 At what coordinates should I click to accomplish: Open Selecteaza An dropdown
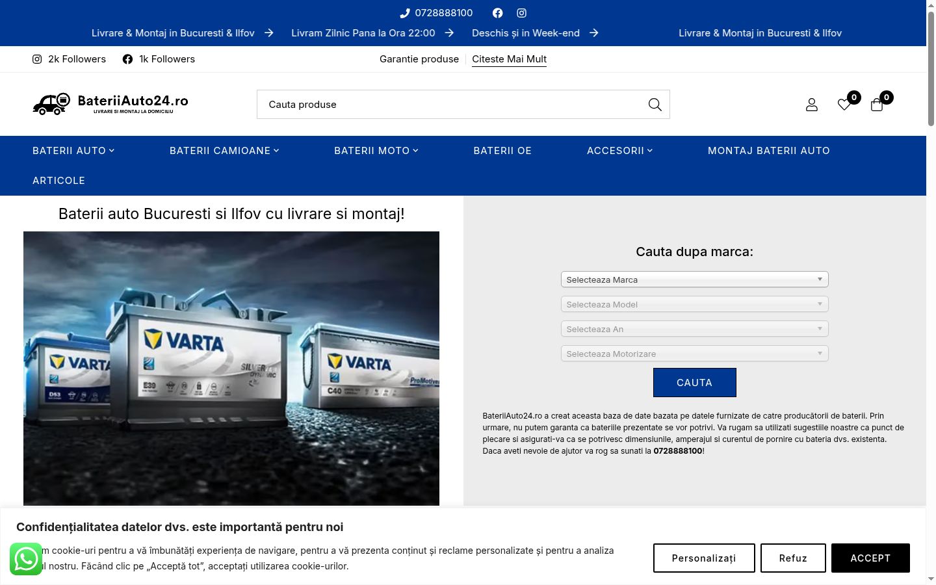(694, 329)
